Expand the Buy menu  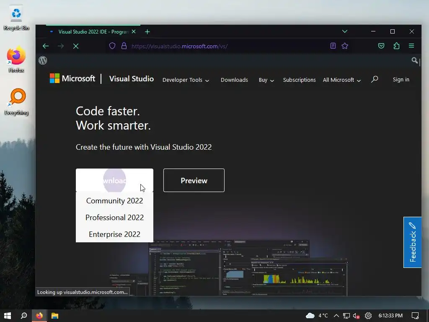tap(266, 80)
